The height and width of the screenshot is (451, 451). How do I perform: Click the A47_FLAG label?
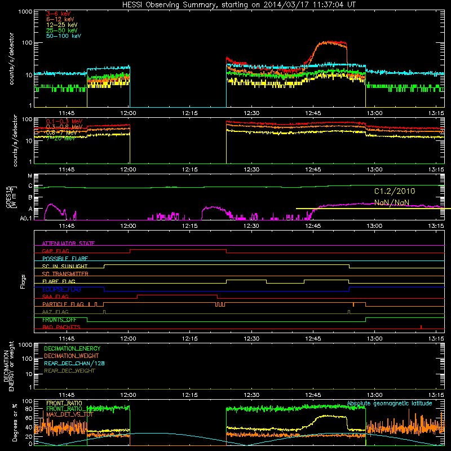tap(55, 312)
